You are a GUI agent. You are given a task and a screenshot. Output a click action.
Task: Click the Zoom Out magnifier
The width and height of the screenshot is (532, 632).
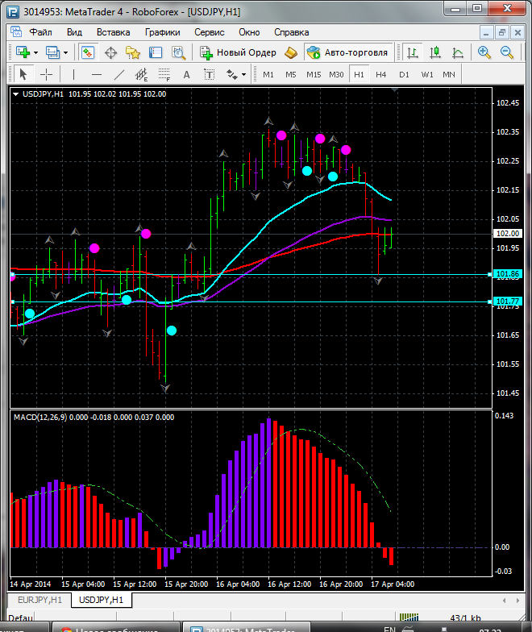[508, 52]
